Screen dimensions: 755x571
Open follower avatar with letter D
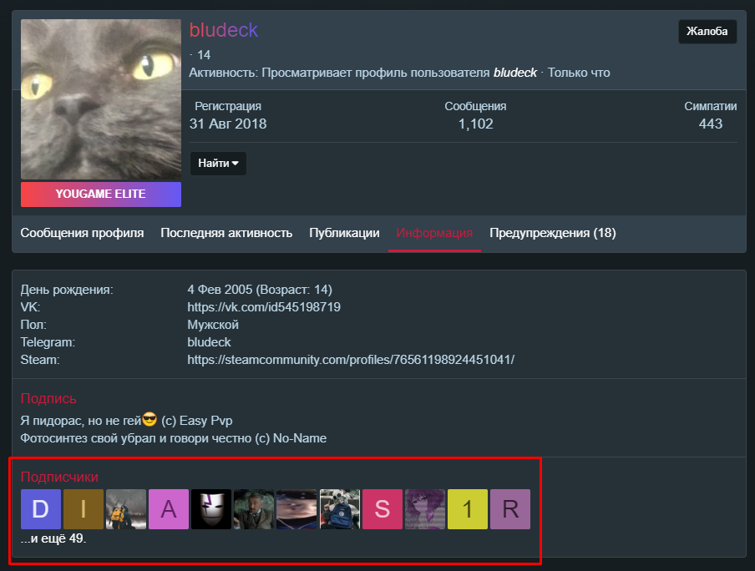pos(40,509)
